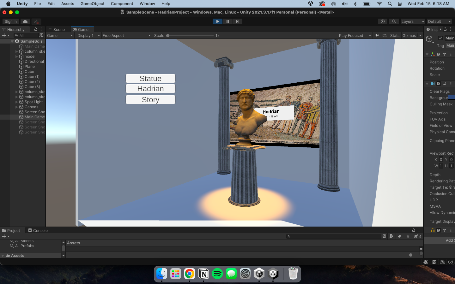Open the Play Focused dropdown
This screenshot has height=284, width=455.
pyautogui.click(x=355, y=36)
